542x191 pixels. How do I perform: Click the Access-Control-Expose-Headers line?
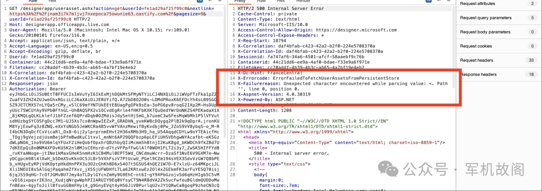coord(281,35)
